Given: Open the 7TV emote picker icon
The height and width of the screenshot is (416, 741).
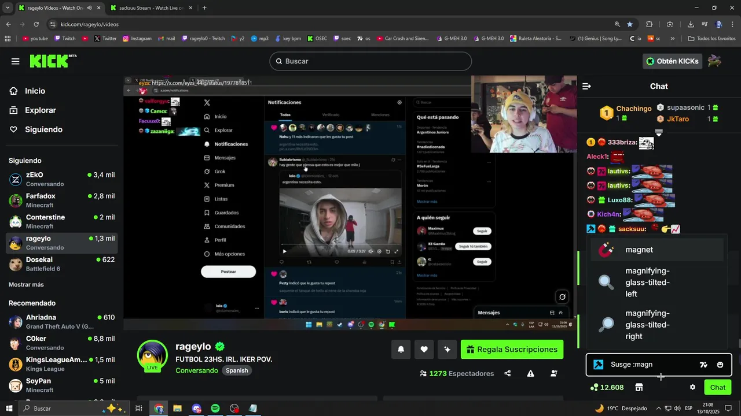Looking at the screenshot, I should [x=703, y=365].
